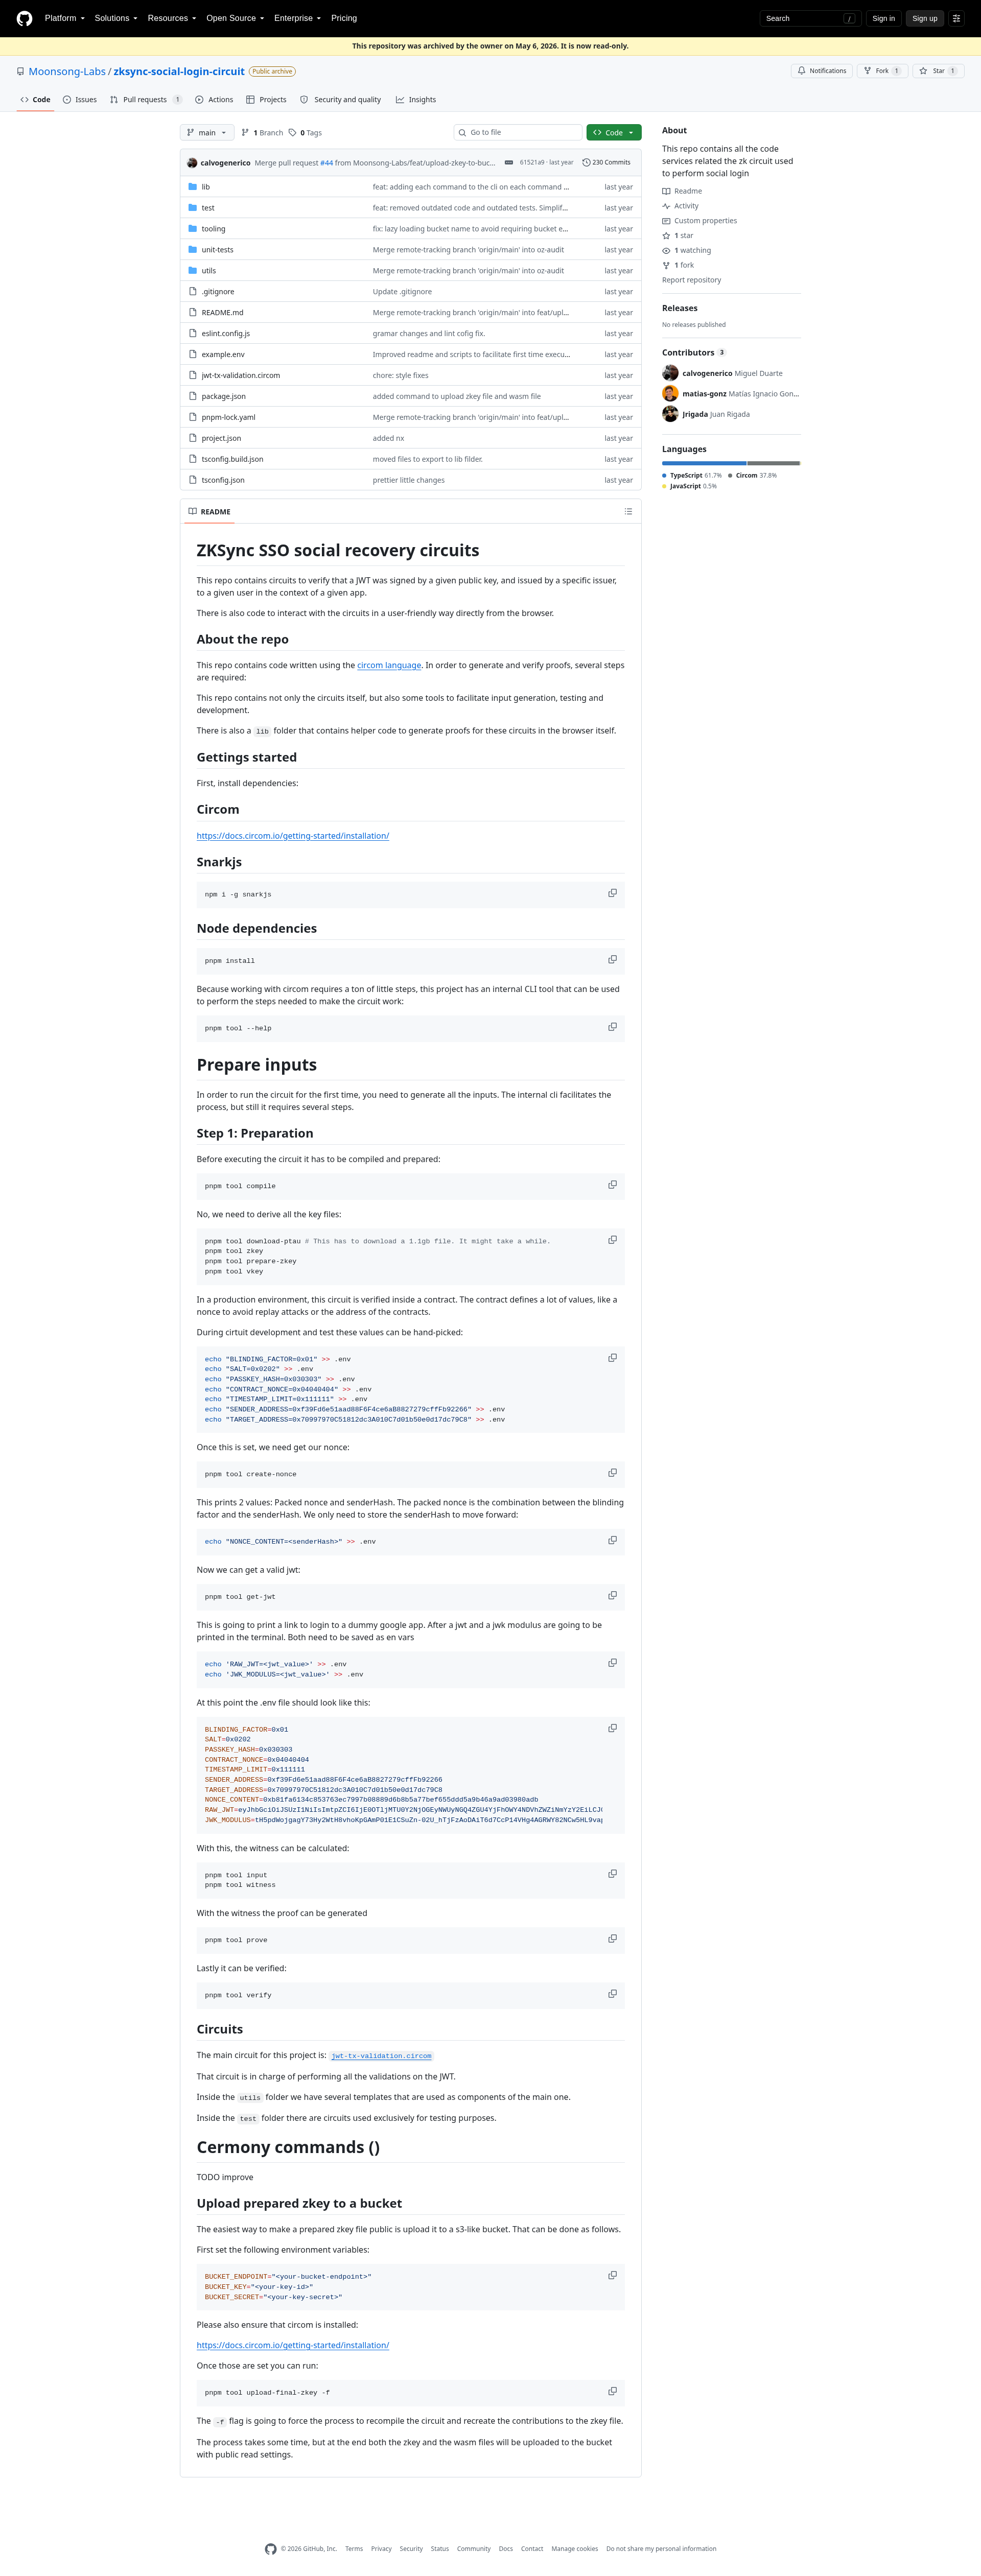The width and height of the screenshot is (981, 2576).
Task: Open the jwt-tx-validation.circom link in Circuits
Action: (x=381, y=2056)
